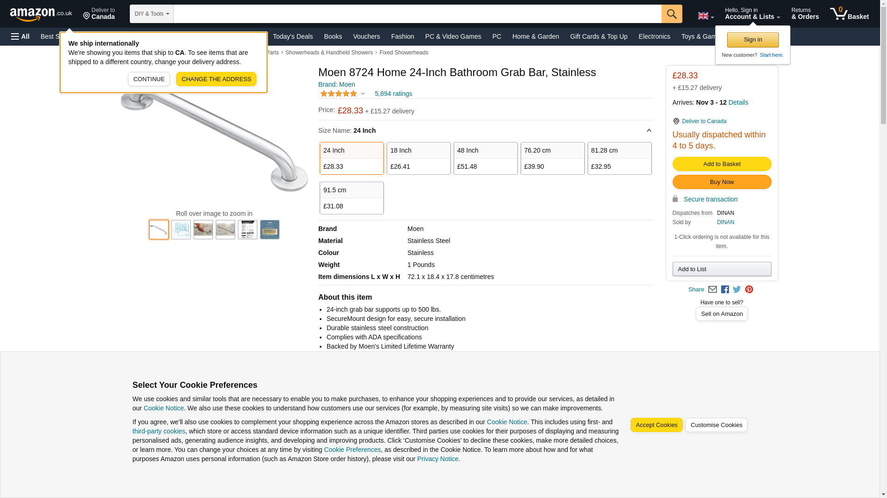Open the DIY & Tools search category dropdown
Image resolution: width=887 pixels, height=498 pixels.
pos(152,14)
